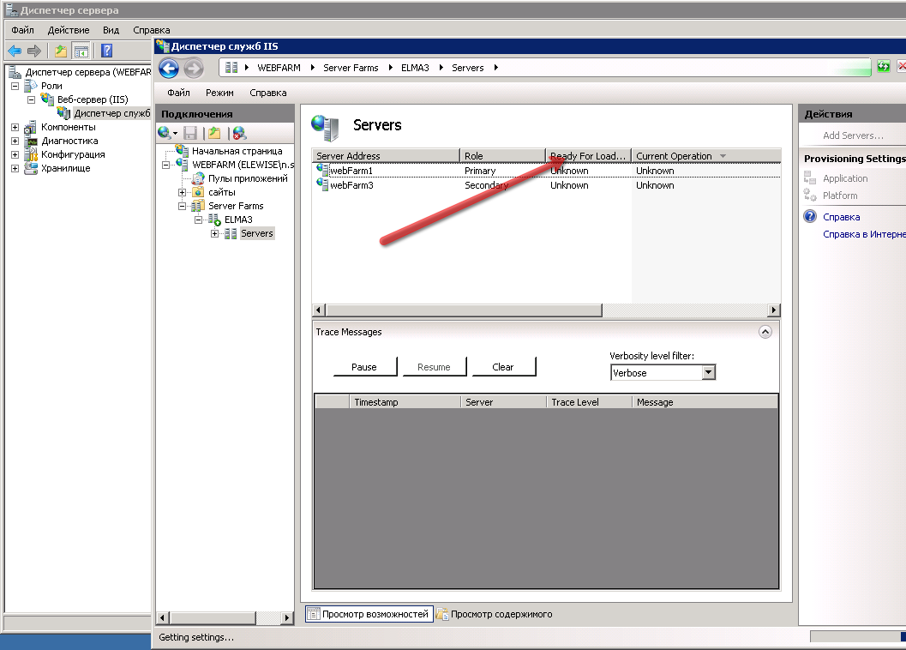906x650 pixels.
Task: Click the IIS Manager back navigation arrow
Action: coord(169,69)
